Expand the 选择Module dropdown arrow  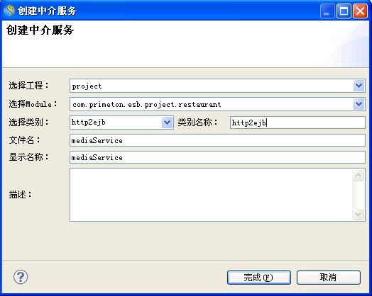pyautogui.click(x=359, y=104)
